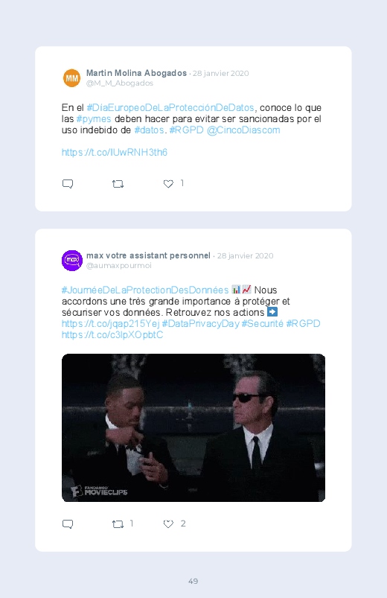The image size is (387, 598).
Task: Open the #DataPrivacyDay hashtag
Action: point(200,323)
